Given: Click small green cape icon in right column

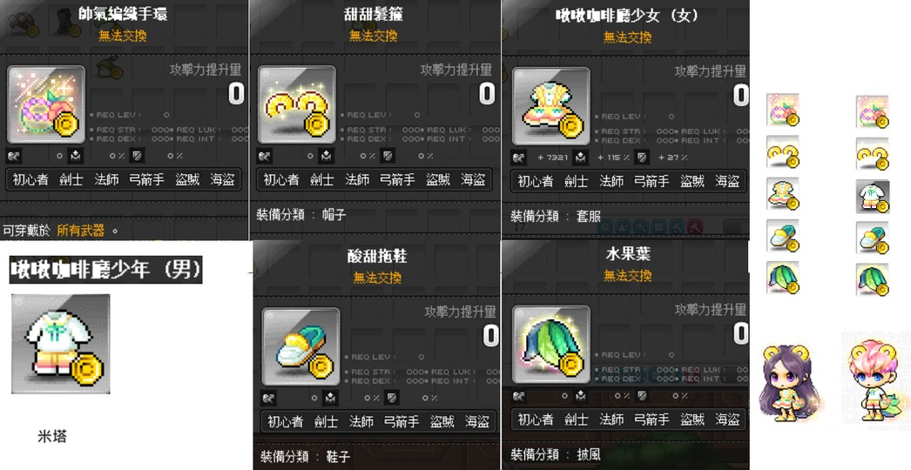Looking at the screenshot, I should coord(873,280).
